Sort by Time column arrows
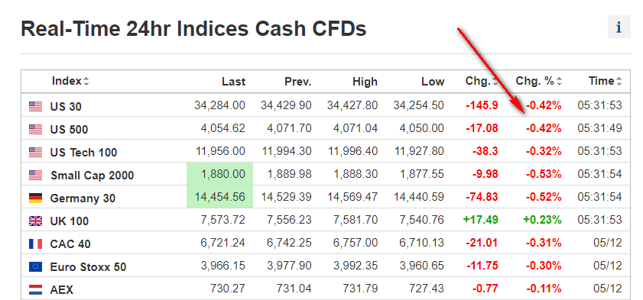The image size is (643, 300). point(619,82)
